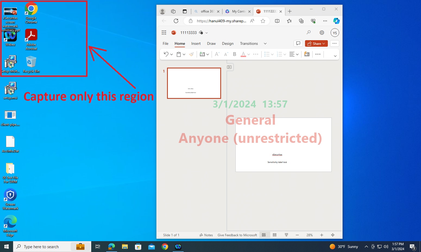Screen dimensions: 421x252
Task: Click the 28% zoom level control
Action: 309,235
